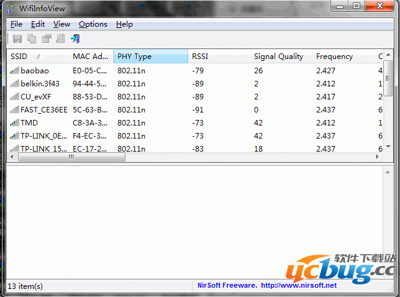Open the Help menu
Viewport: 400px width, 297px height.
pos(124,24)
